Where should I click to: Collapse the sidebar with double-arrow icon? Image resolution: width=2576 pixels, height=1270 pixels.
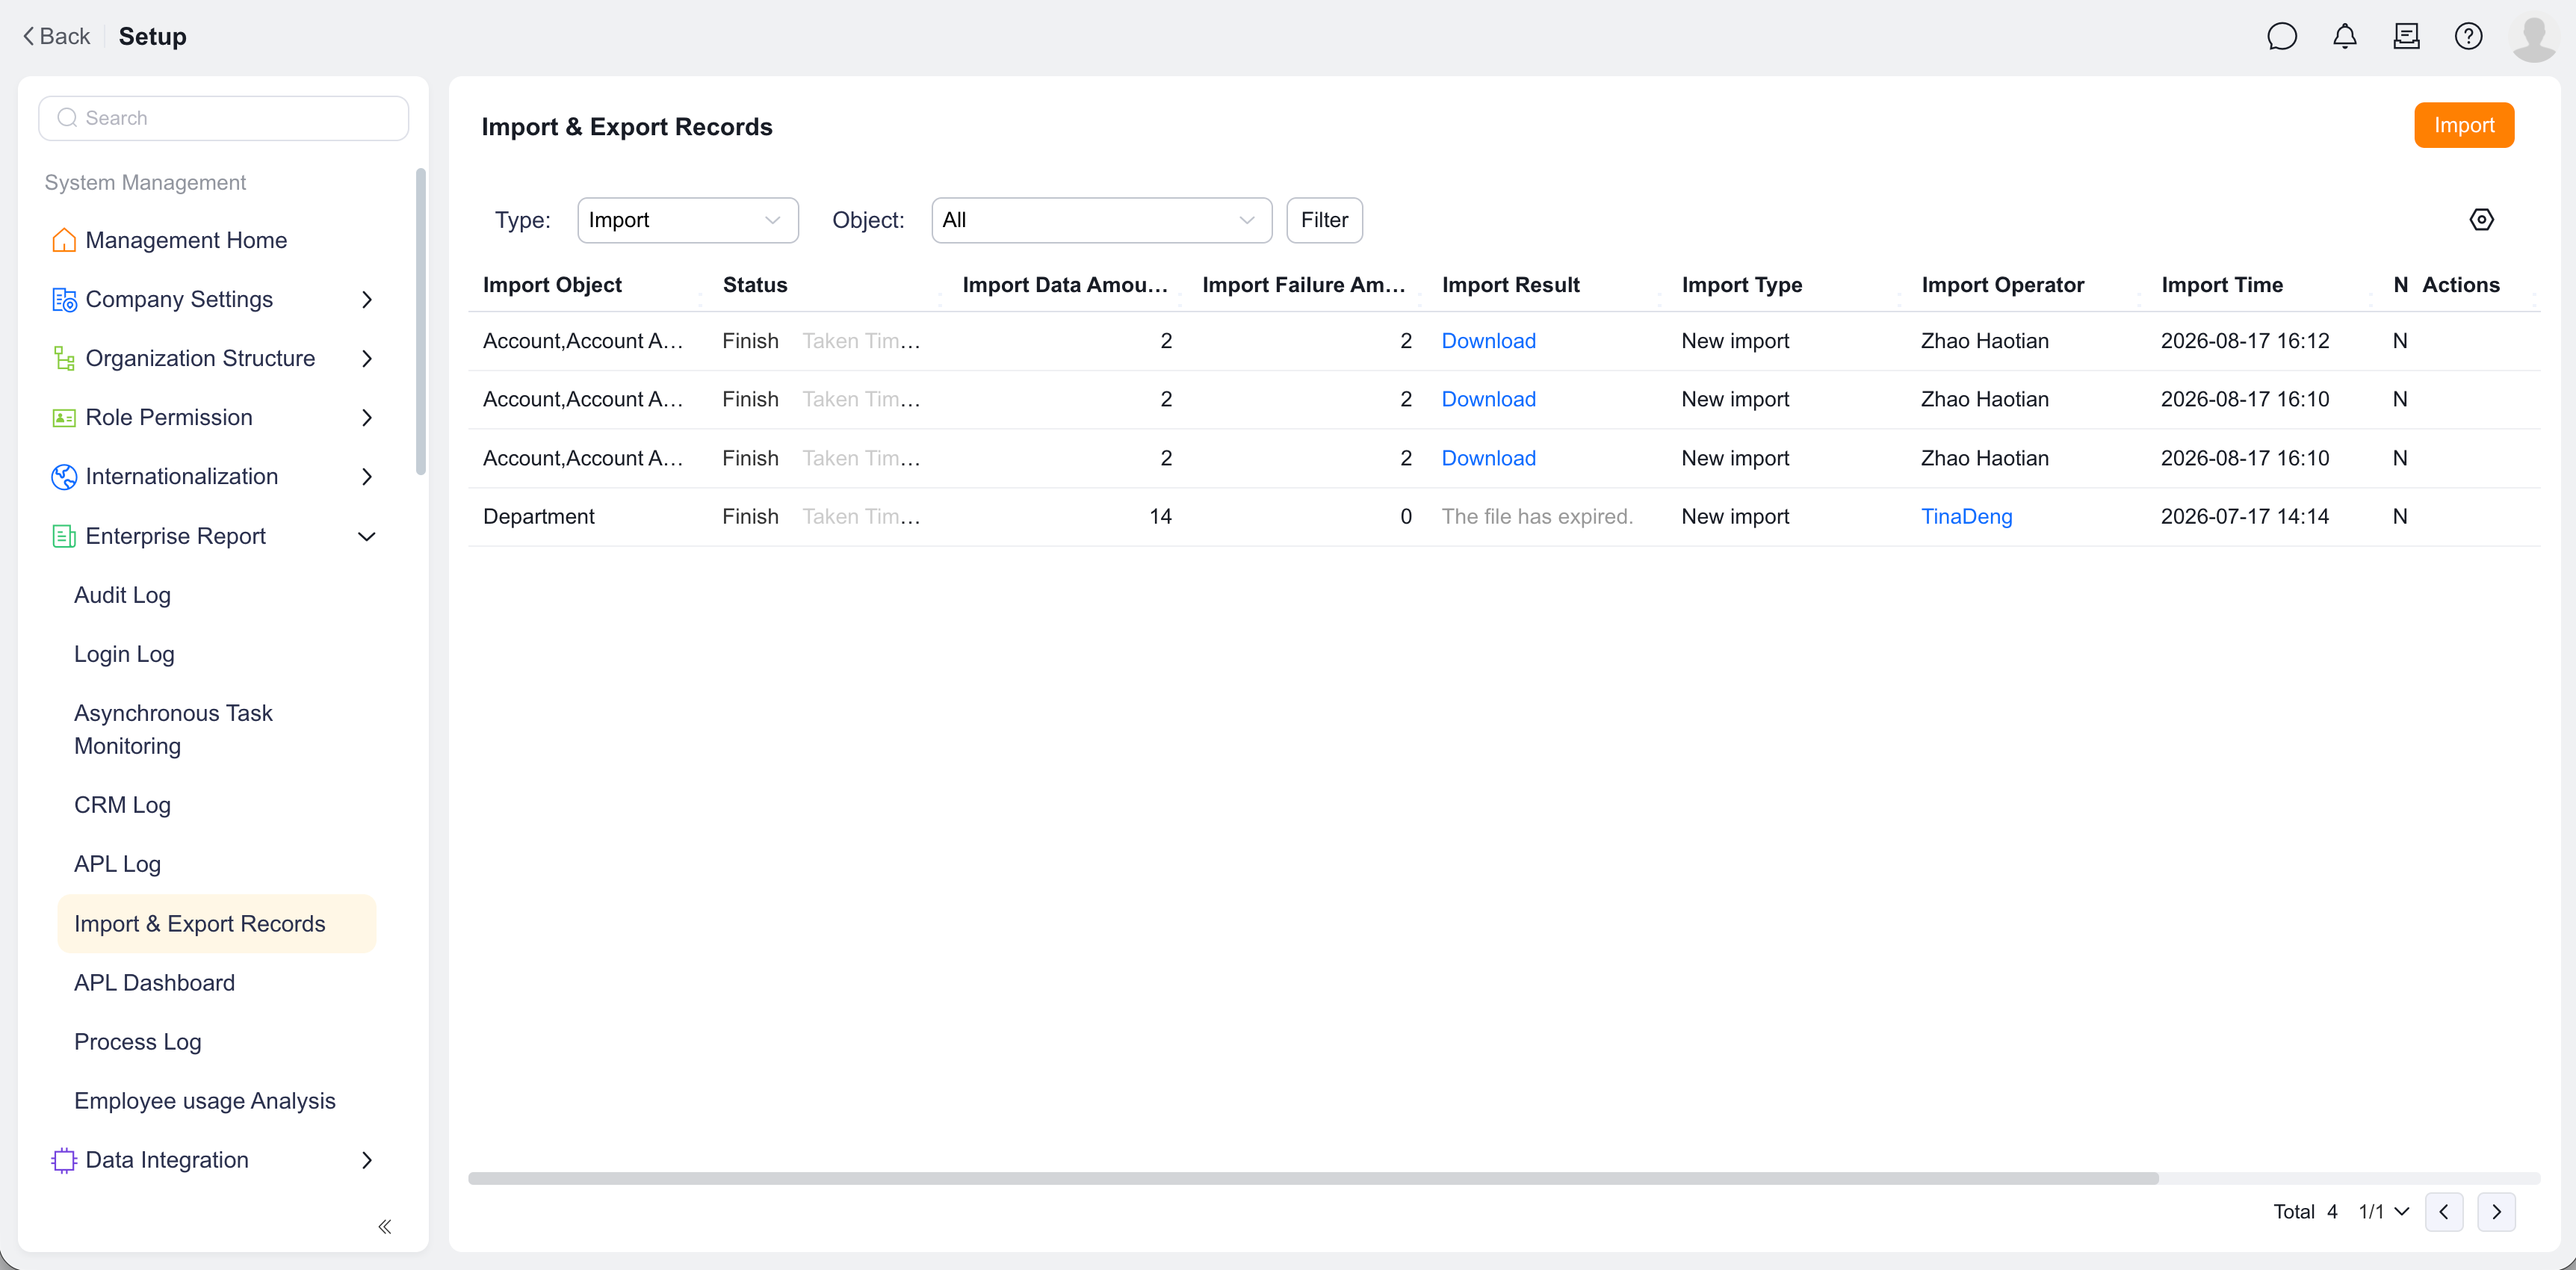pos(385,1226)
